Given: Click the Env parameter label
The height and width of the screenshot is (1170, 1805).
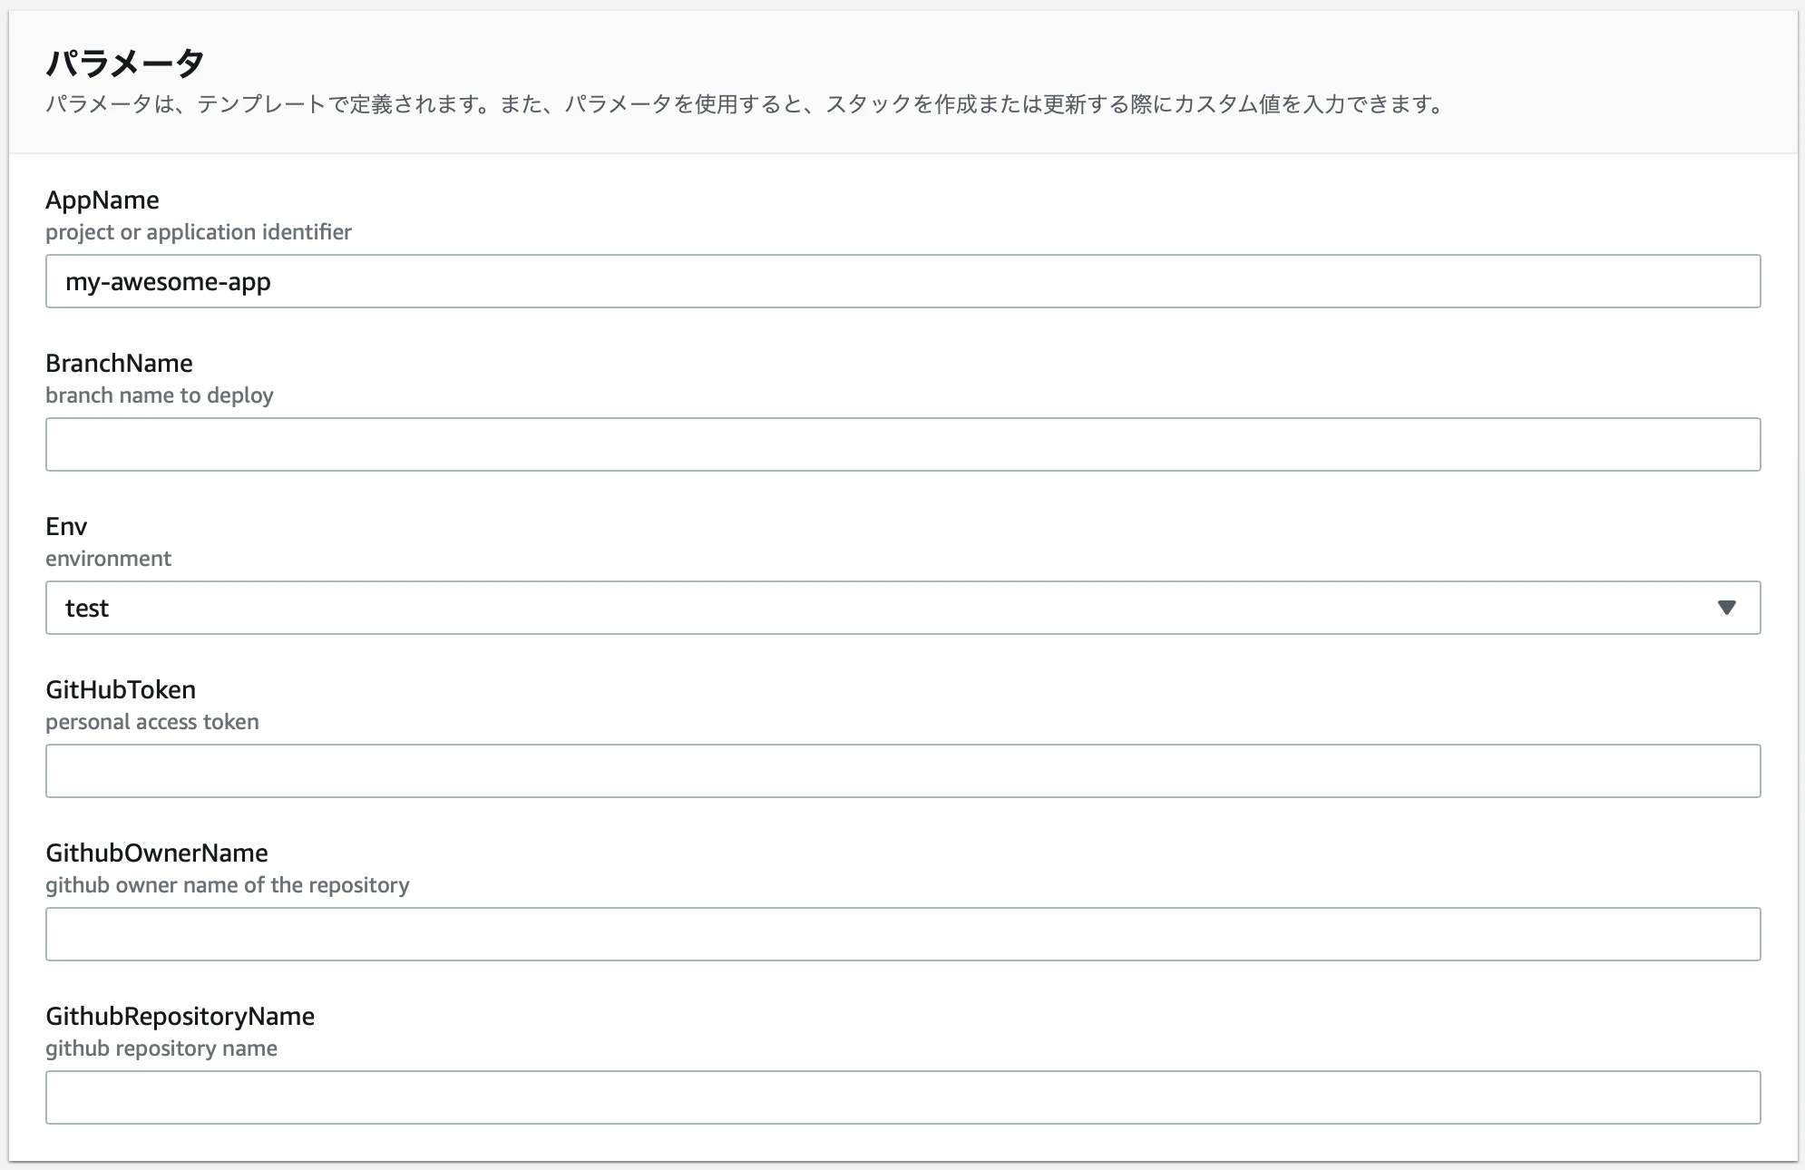Looking at the screenshot, I should (66, 526).
